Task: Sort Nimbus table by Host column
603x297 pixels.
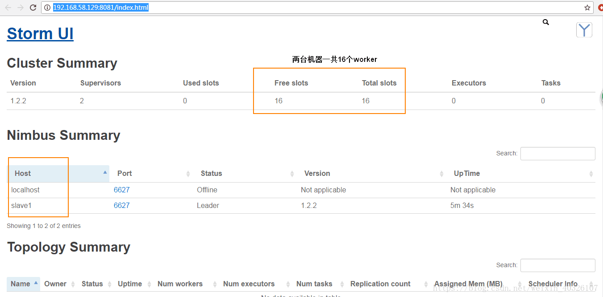Action: click(58, 174)
